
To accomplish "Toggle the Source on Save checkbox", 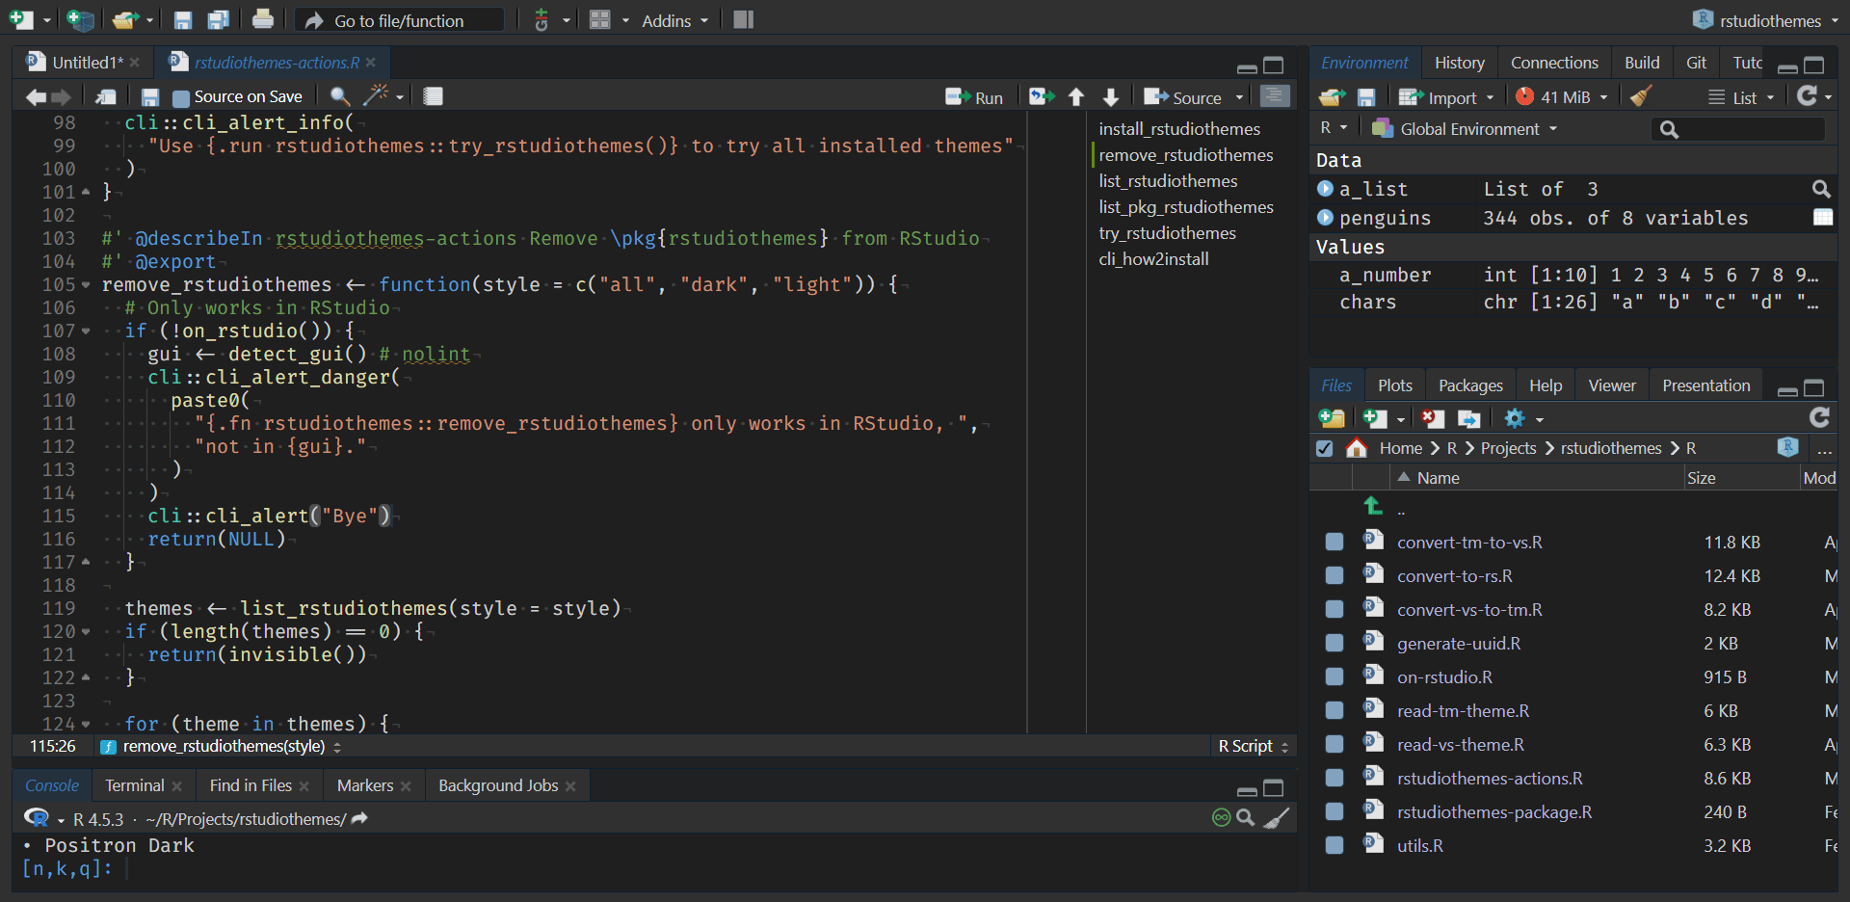I will coord(180,97).
